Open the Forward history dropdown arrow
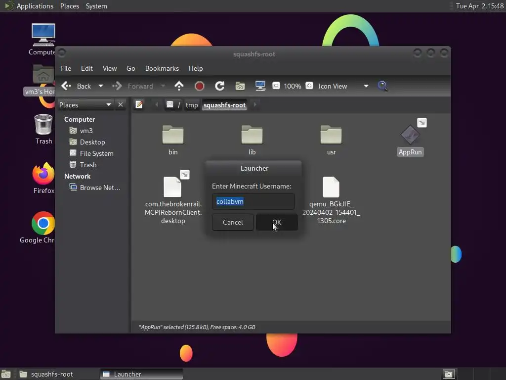This screenshot has width=506, height=380. (x=163, y=86)
